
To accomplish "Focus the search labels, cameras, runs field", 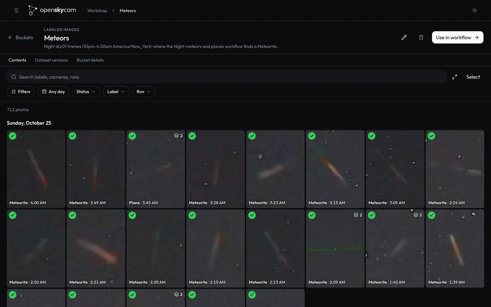I will [x=227, y=77].
